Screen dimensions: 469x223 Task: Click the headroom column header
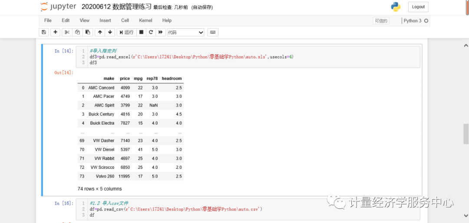point(172,79)
